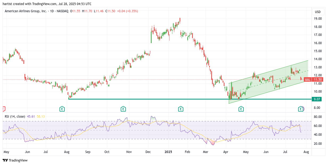Click the RSI (14, close) indicator label
The image size is (328, 165).
[15, 116]
